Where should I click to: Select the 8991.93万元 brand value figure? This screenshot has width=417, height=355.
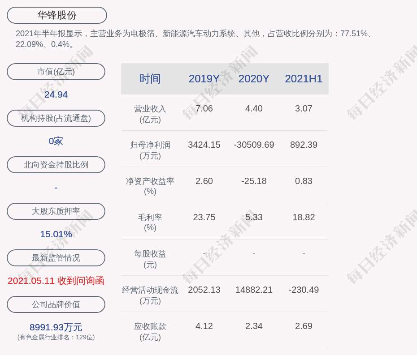pyautogui.click(x=56, y=327)
